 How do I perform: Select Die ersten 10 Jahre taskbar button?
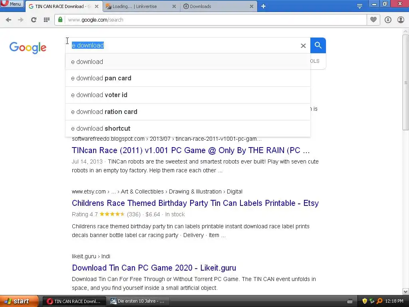(138, 301)
